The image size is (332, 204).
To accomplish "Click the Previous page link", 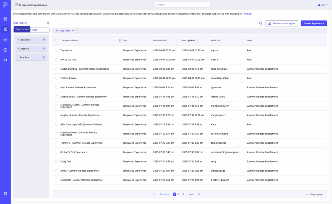I will click(164, 194).
